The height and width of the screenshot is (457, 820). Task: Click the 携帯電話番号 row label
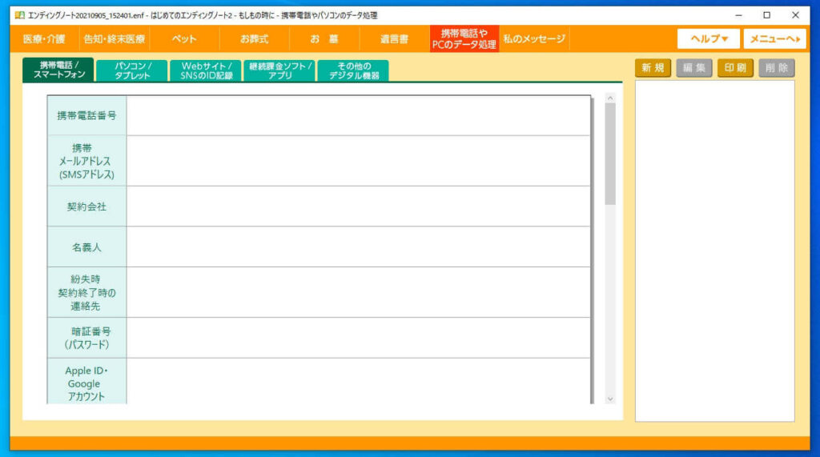[86, 115]
